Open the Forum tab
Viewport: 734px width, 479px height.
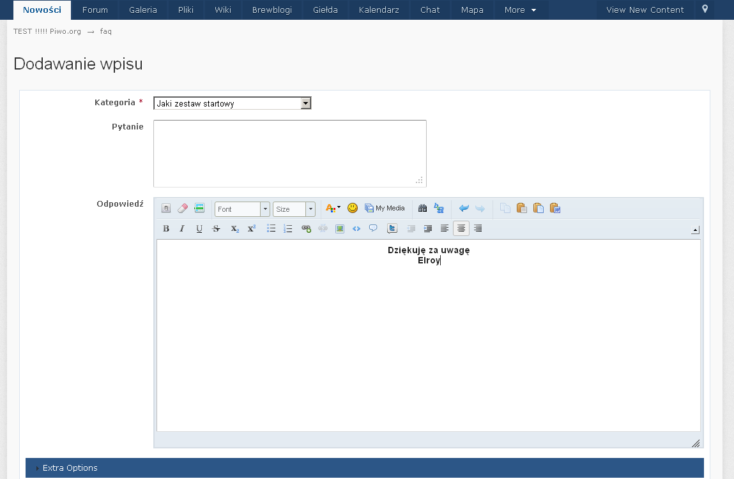[95, 10]
